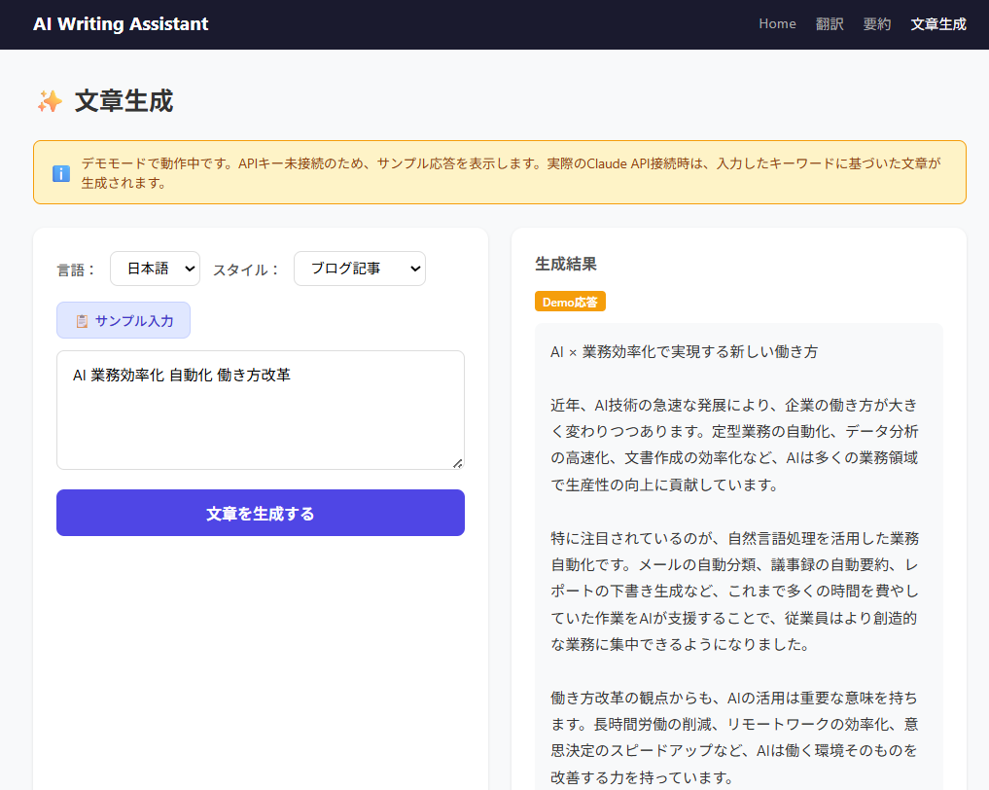
Task: Go to Home in the navigation bar
Action: (x=777, y=24)
